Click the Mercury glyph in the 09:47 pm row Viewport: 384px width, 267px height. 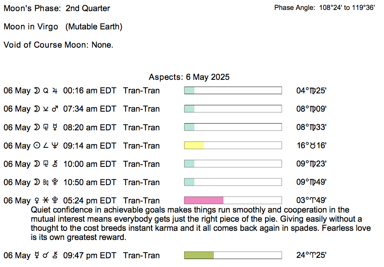tap(37, 255)
